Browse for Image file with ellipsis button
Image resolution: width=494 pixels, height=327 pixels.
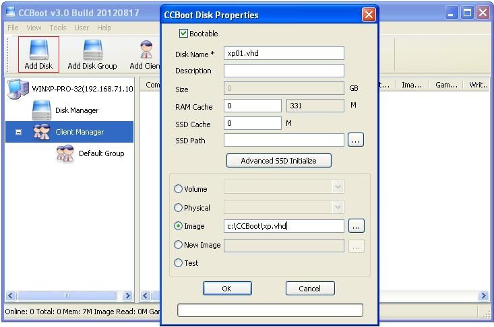(x=357, y=226)
